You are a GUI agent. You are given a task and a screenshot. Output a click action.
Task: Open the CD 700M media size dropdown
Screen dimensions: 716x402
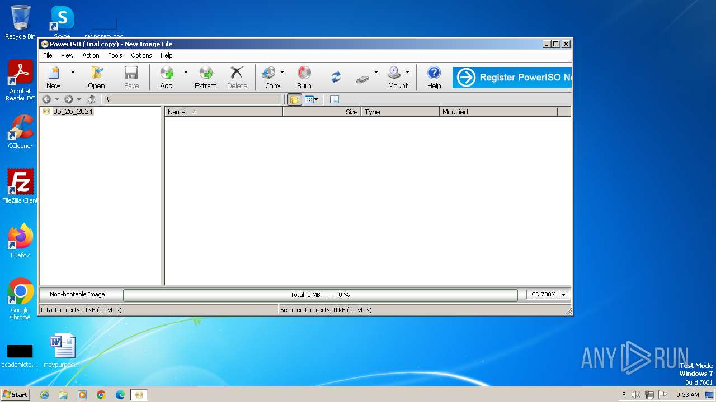[x=548, y=294]
